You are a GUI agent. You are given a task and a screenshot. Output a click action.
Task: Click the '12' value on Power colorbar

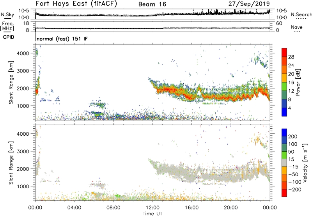[x=291, y=91]
